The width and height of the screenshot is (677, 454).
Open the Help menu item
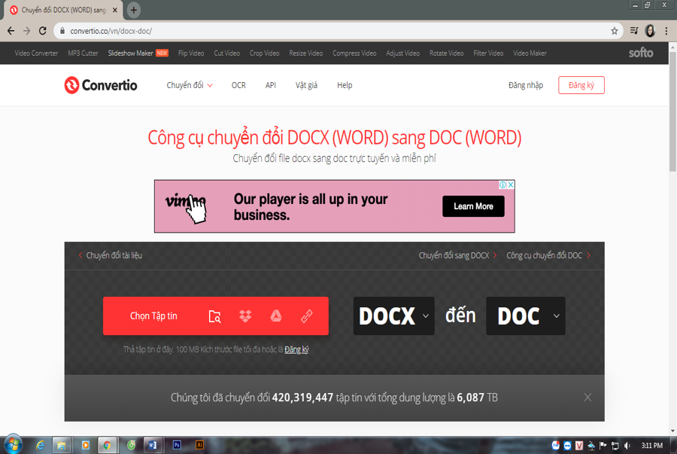pyautogui.click(x=345, y=85)
